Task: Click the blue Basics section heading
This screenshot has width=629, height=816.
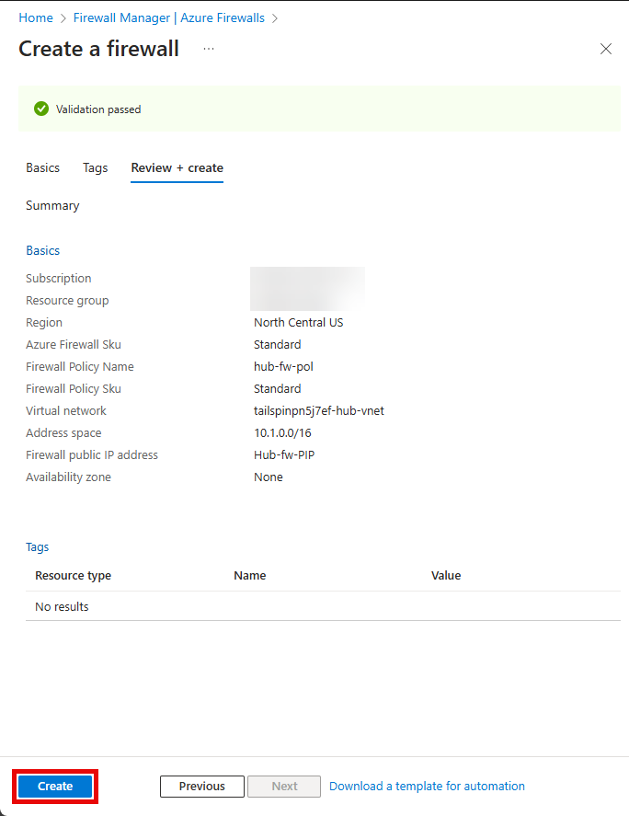Action: pos(42,251)
